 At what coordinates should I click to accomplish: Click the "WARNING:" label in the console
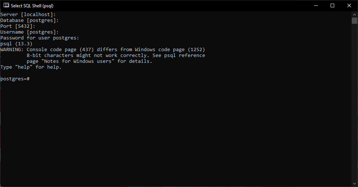12,50
